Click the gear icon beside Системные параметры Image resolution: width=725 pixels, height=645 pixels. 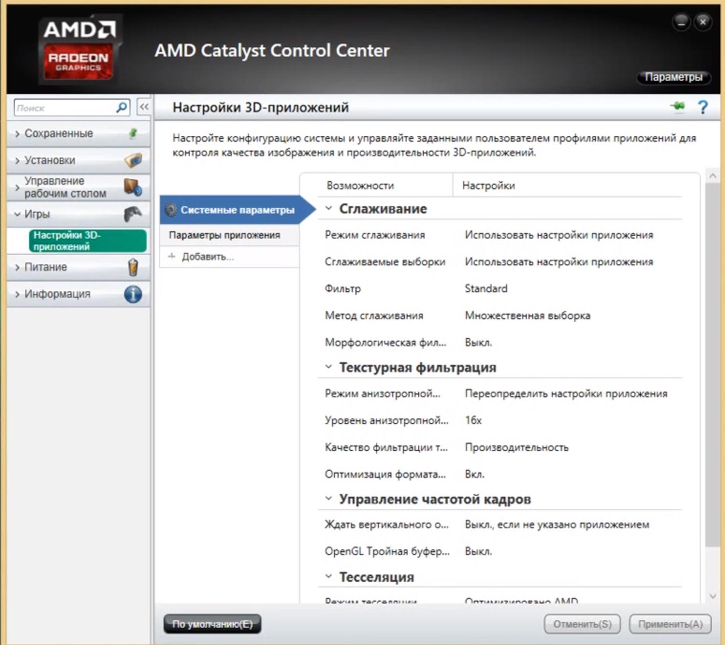(x=171, y=209)
